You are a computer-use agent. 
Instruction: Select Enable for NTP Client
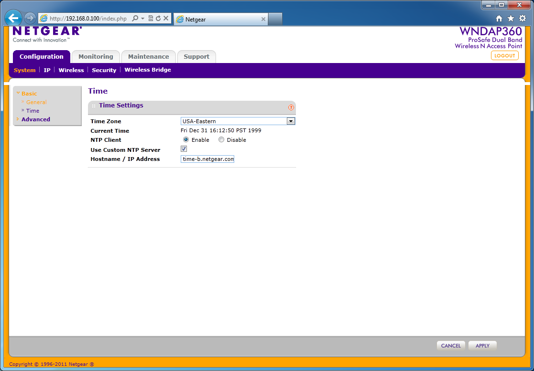click(x=186, y=140)
